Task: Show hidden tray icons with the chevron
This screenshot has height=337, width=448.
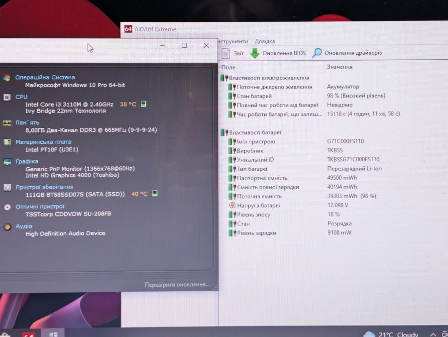Action: coord(433,335)
